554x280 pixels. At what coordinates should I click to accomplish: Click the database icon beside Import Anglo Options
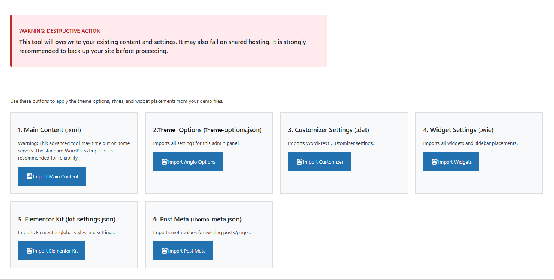click(x=165, y=162)
